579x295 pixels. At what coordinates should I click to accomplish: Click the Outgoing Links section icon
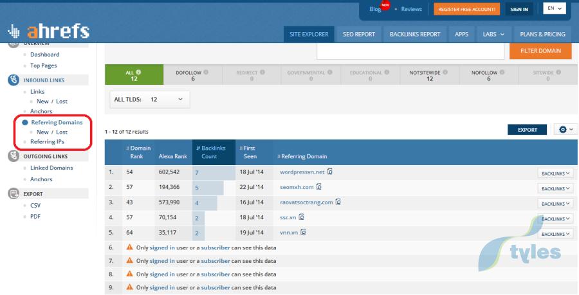tap(13, 156)
